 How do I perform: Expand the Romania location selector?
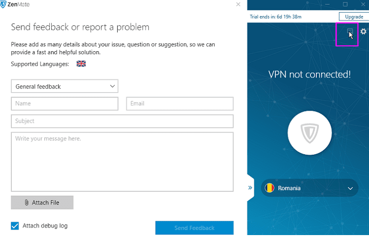pos(309,188)
